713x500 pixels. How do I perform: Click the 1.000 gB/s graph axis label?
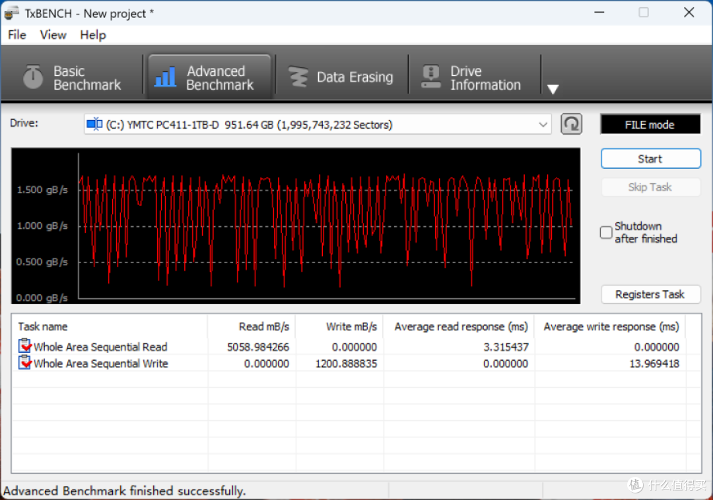click(x=42, y=226)
